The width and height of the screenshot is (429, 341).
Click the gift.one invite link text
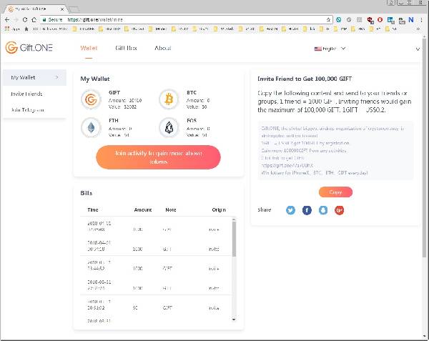click(287, 165)
